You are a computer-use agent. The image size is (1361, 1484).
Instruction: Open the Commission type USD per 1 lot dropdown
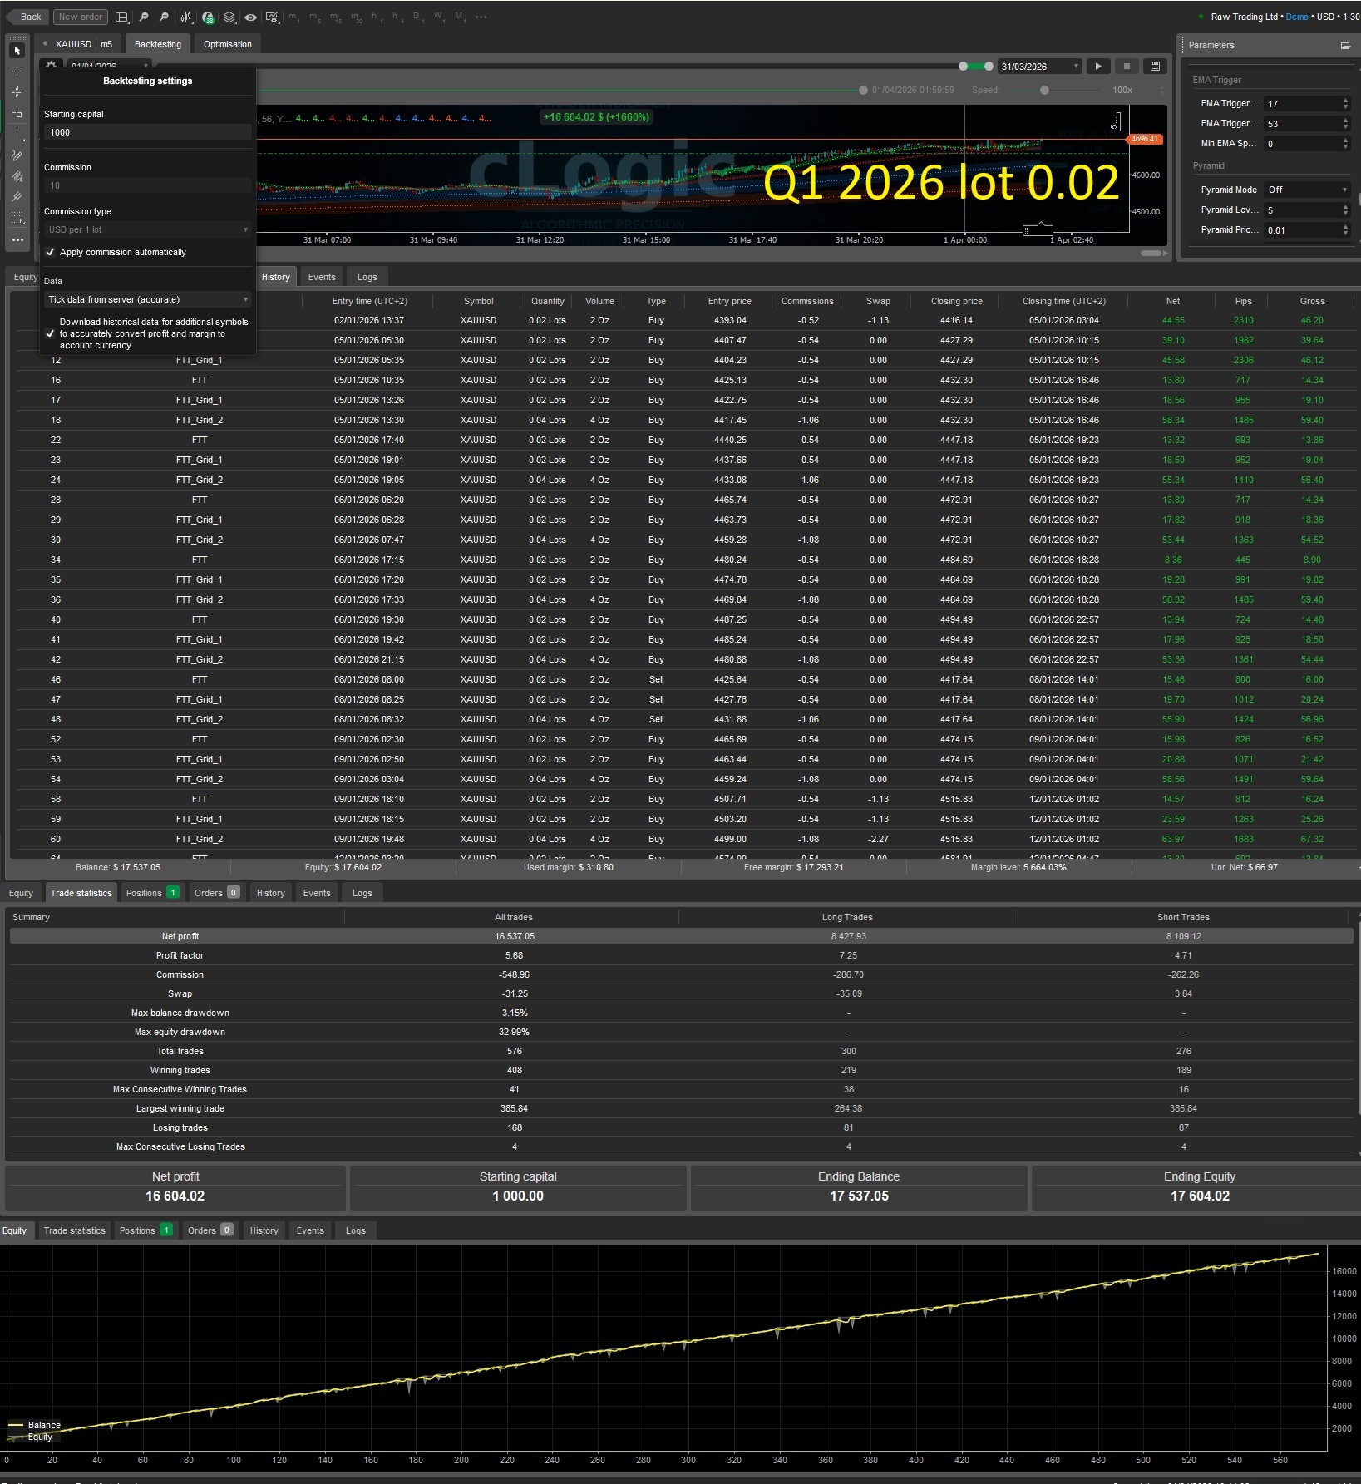(147, 229)
